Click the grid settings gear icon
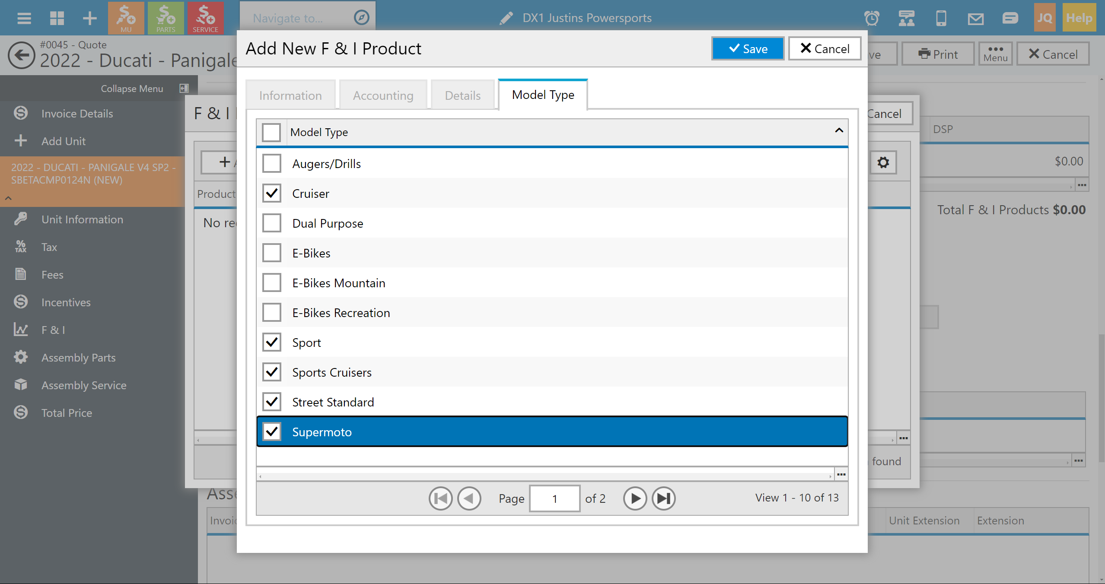The image size is (1105, 584). pyautogui.click(x=883, y=162)
